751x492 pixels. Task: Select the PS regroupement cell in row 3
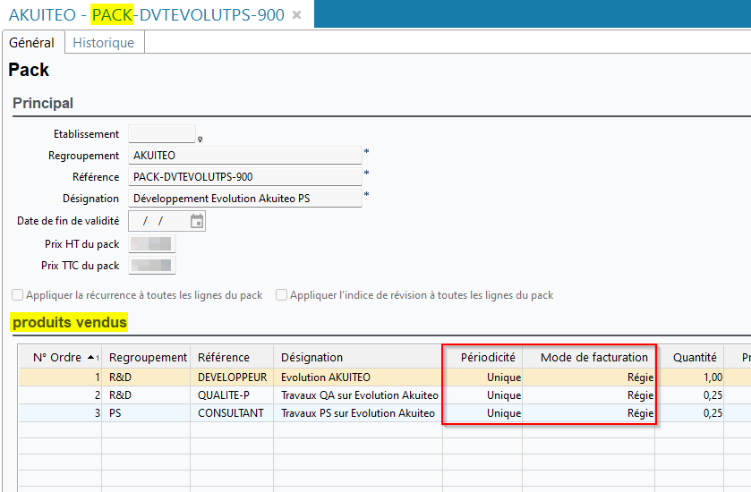point(146,412)
